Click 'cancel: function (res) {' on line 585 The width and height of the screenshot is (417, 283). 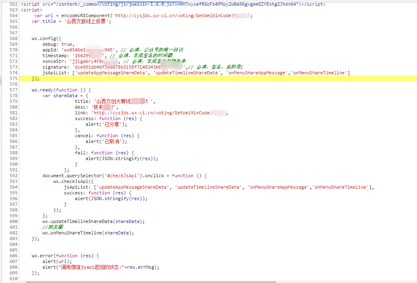click(x=107, y=136)
